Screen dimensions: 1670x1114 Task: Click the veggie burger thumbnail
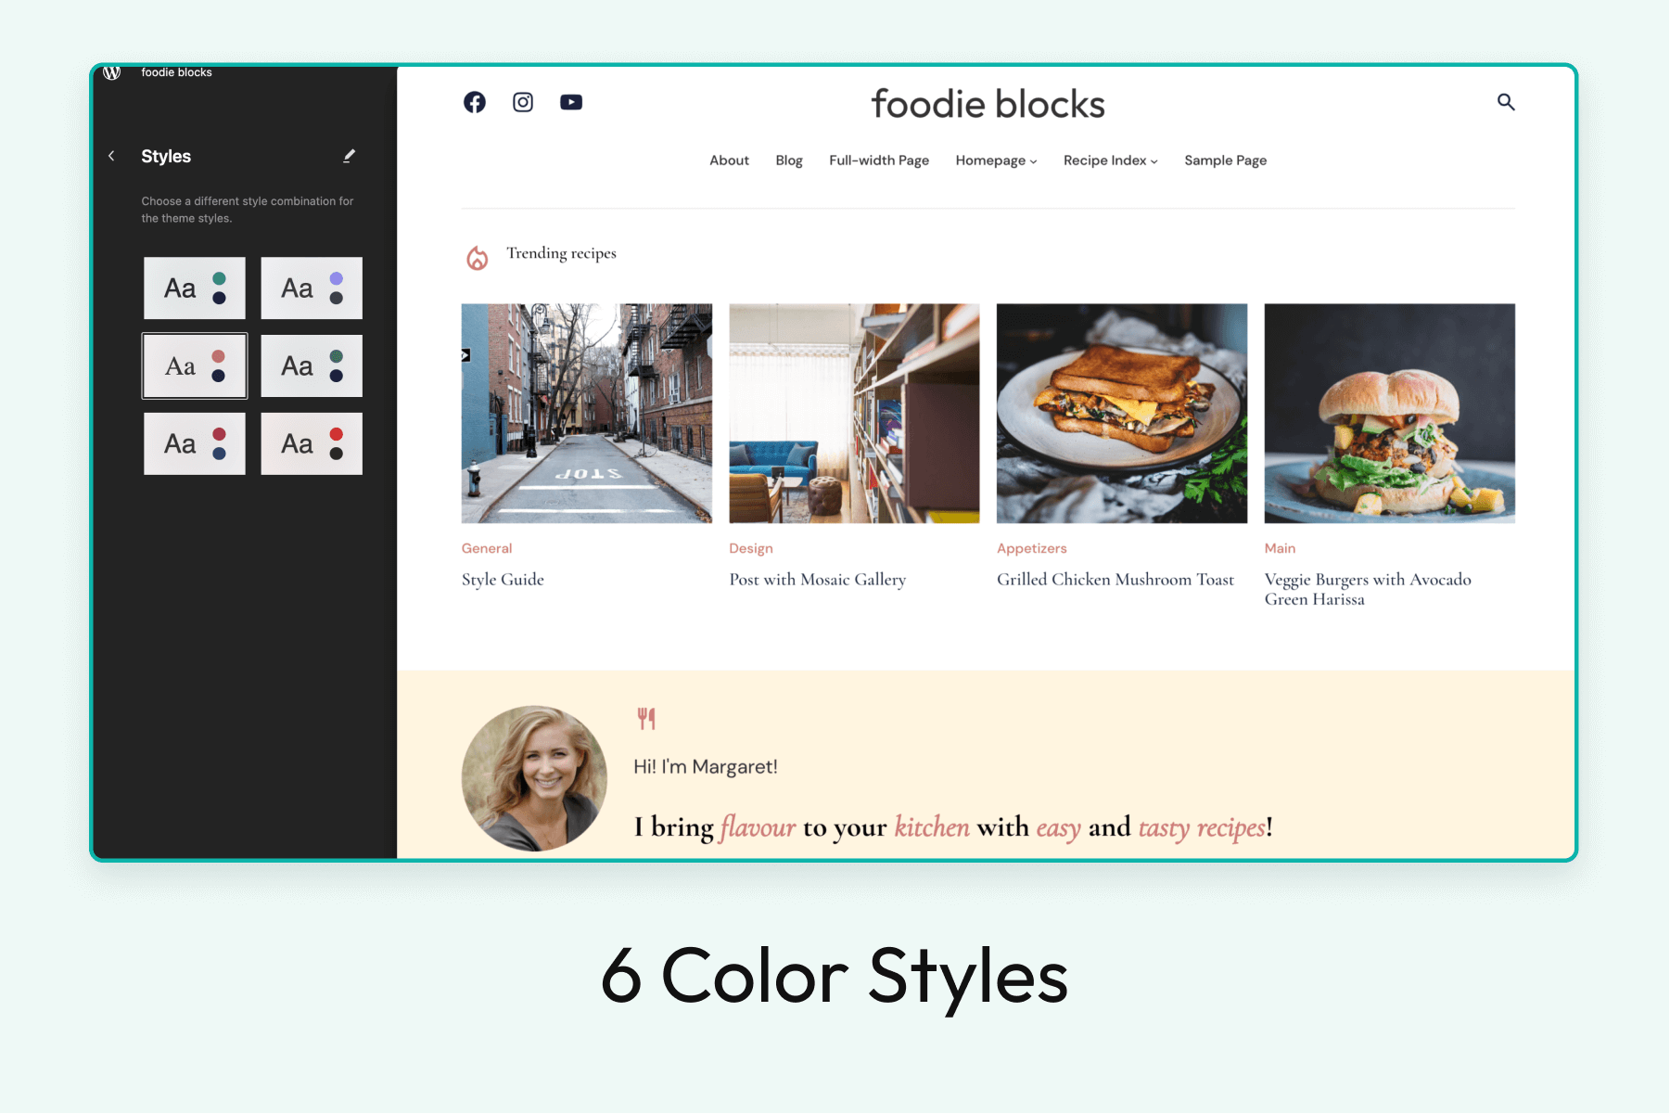(1389, 414)
